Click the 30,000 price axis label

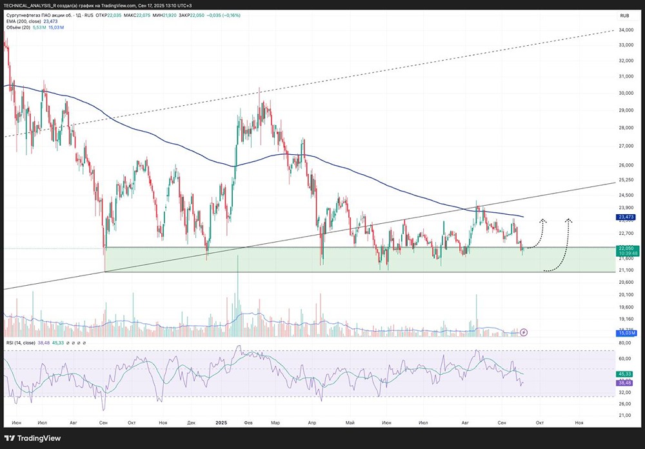[x=627, y=93]
